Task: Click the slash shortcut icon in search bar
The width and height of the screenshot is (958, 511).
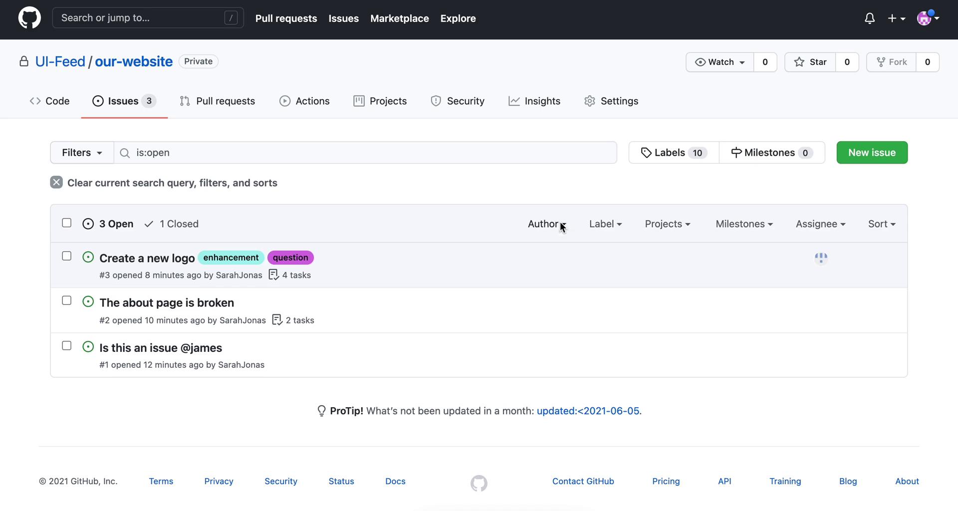Action: click(231, 18)
